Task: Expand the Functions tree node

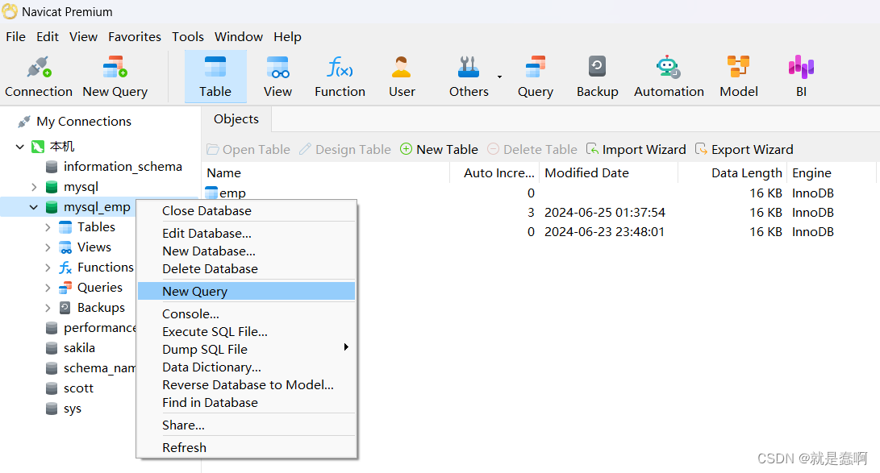Action: click(48, 268)
